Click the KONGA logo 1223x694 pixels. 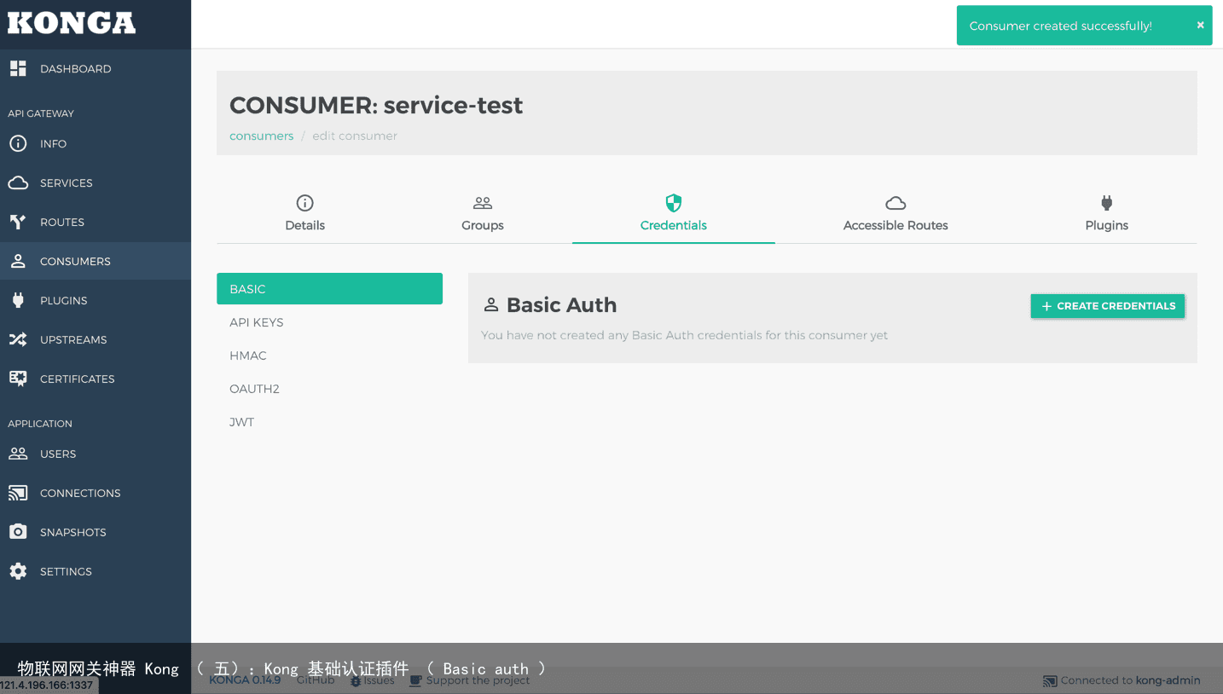[72, 23]
